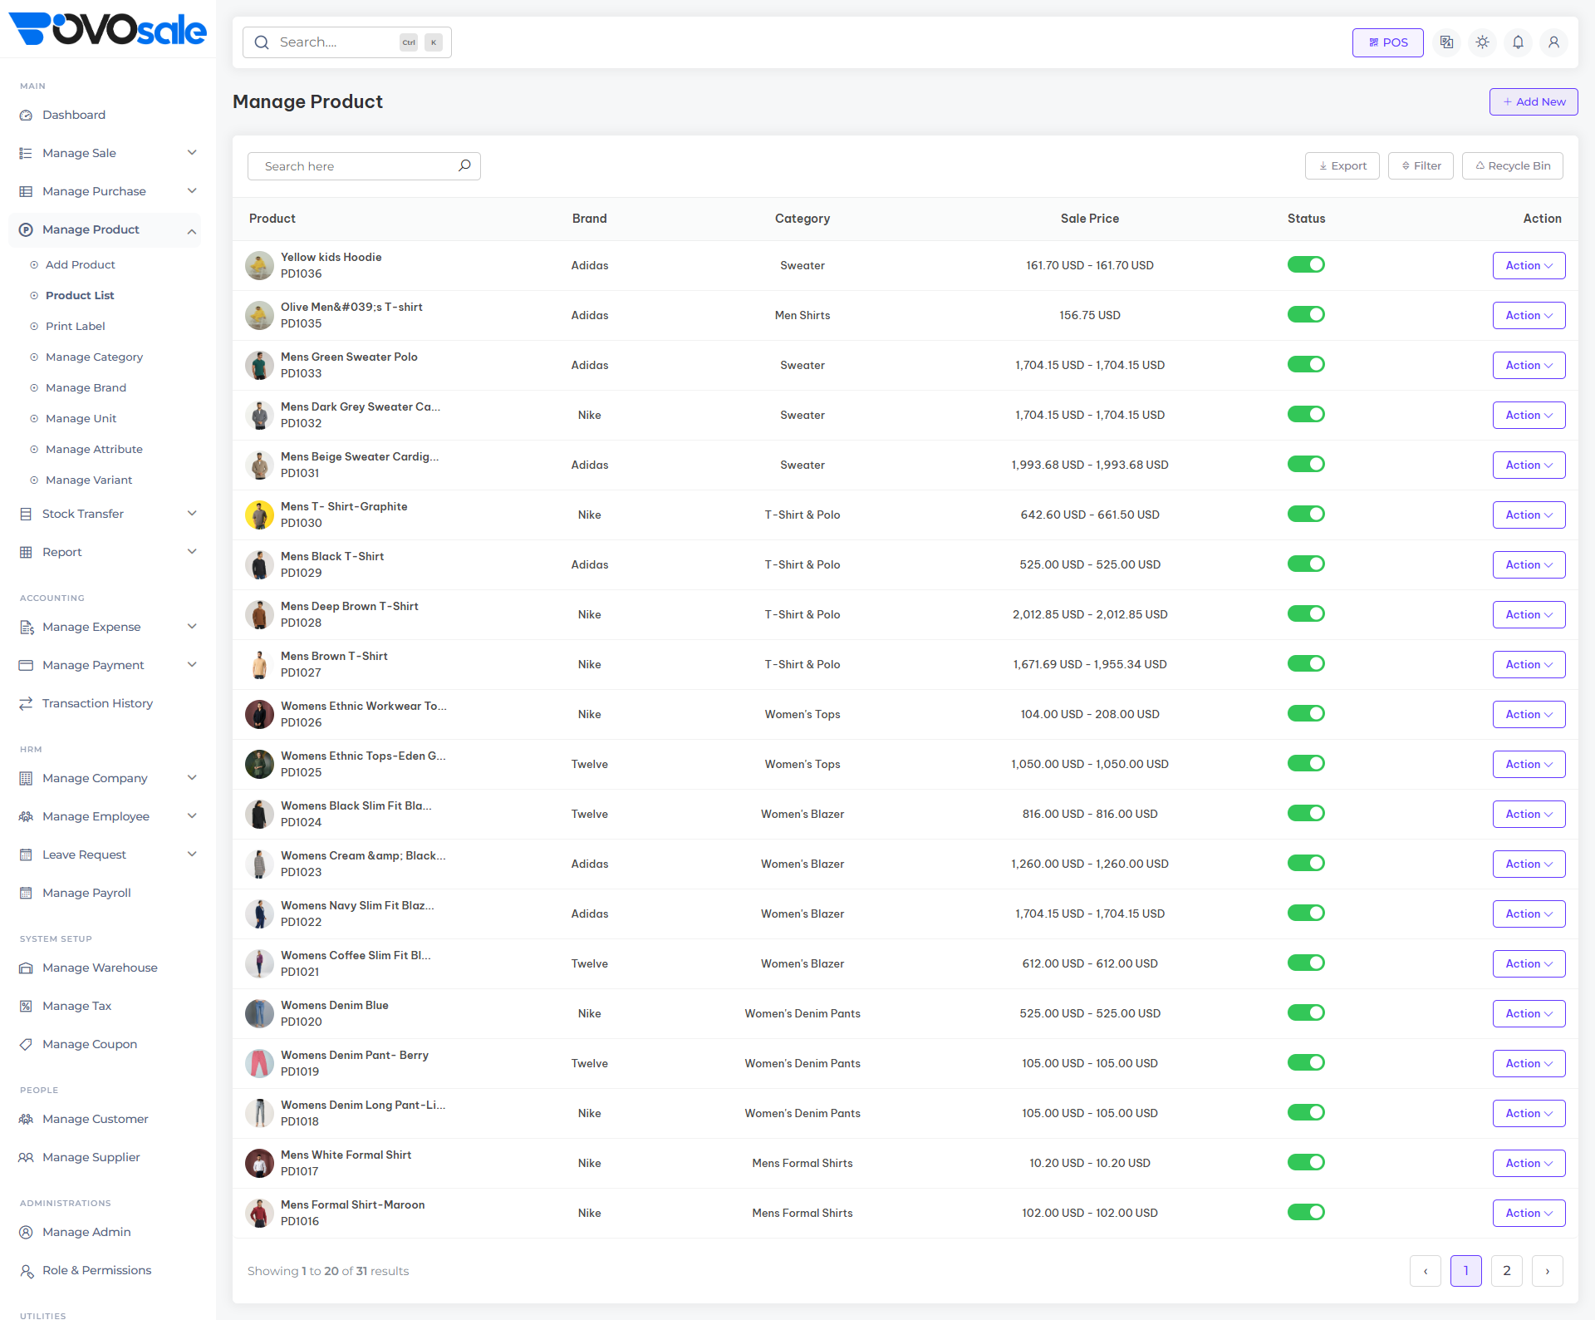Expand Manage Sale menu
Viewport: 1595px width, 1320px height.
point(105,153)
